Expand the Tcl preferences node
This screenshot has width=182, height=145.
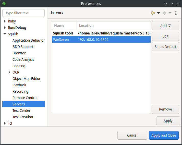pyautogui.click(x=5, y=123)
